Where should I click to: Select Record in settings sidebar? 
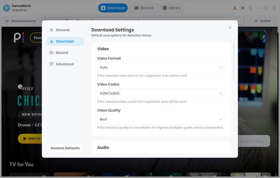point(65,53)
